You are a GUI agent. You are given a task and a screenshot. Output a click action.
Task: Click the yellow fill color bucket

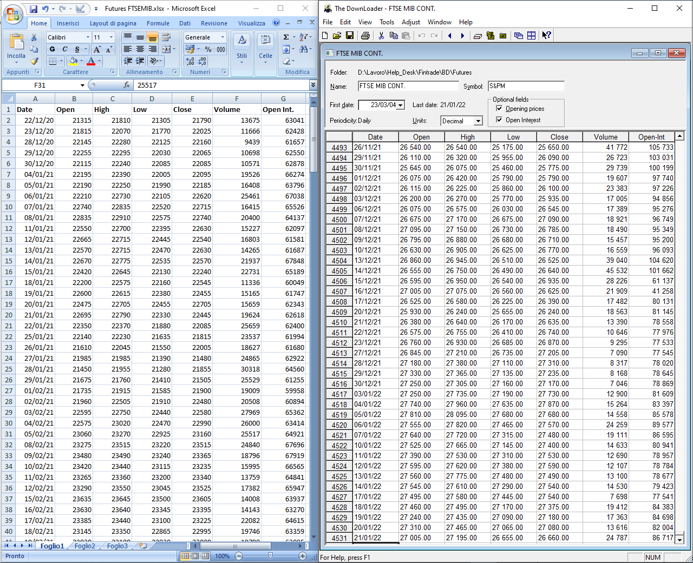(x=73, y=61)
